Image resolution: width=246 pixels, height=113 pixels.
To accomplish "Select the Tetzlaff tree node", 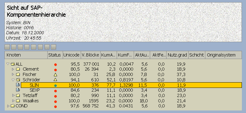I will point(30,95).
